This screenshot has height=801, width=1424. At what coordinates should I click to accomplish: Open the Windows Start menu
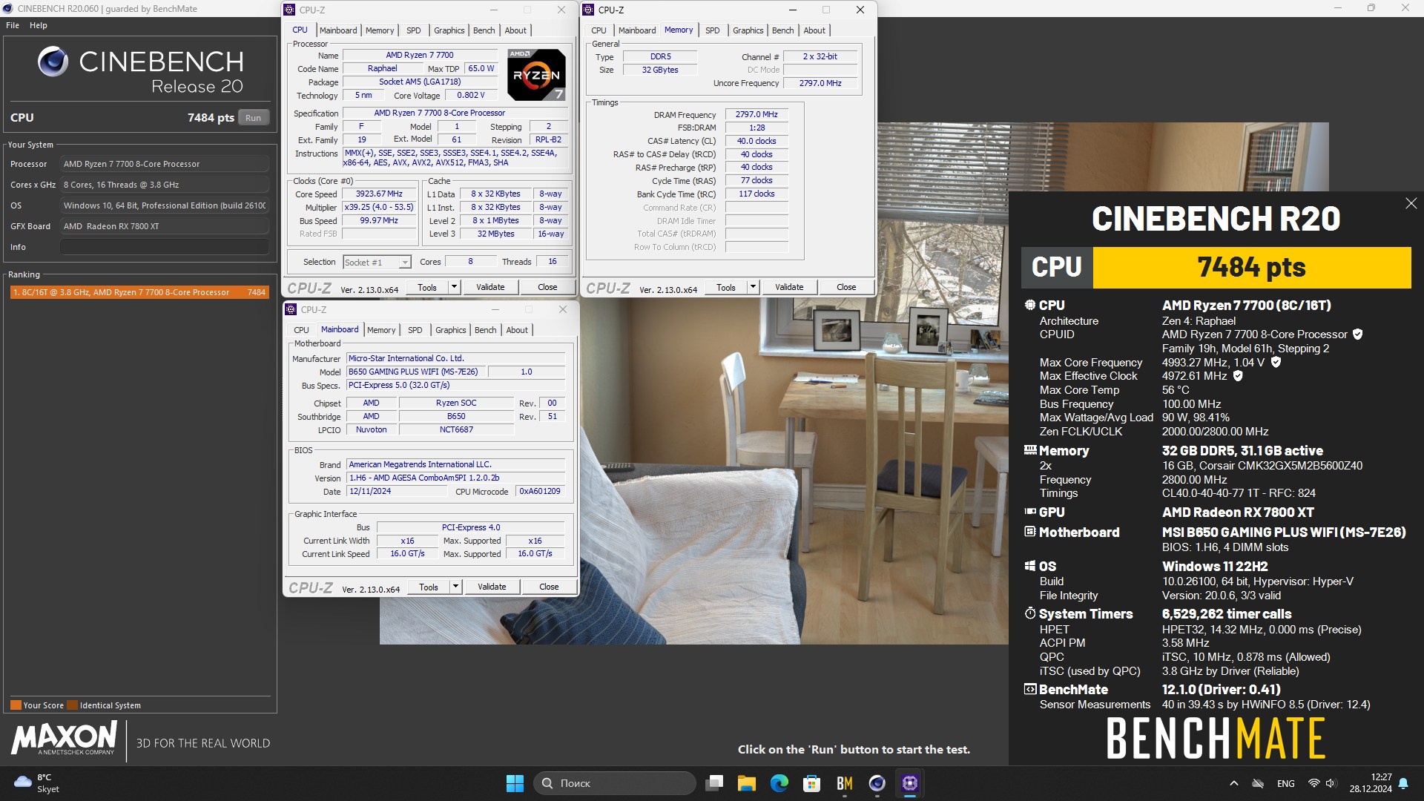515,783
